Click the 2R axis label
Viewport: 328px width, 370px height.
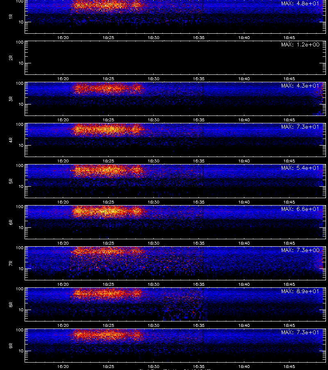point(11,58)
